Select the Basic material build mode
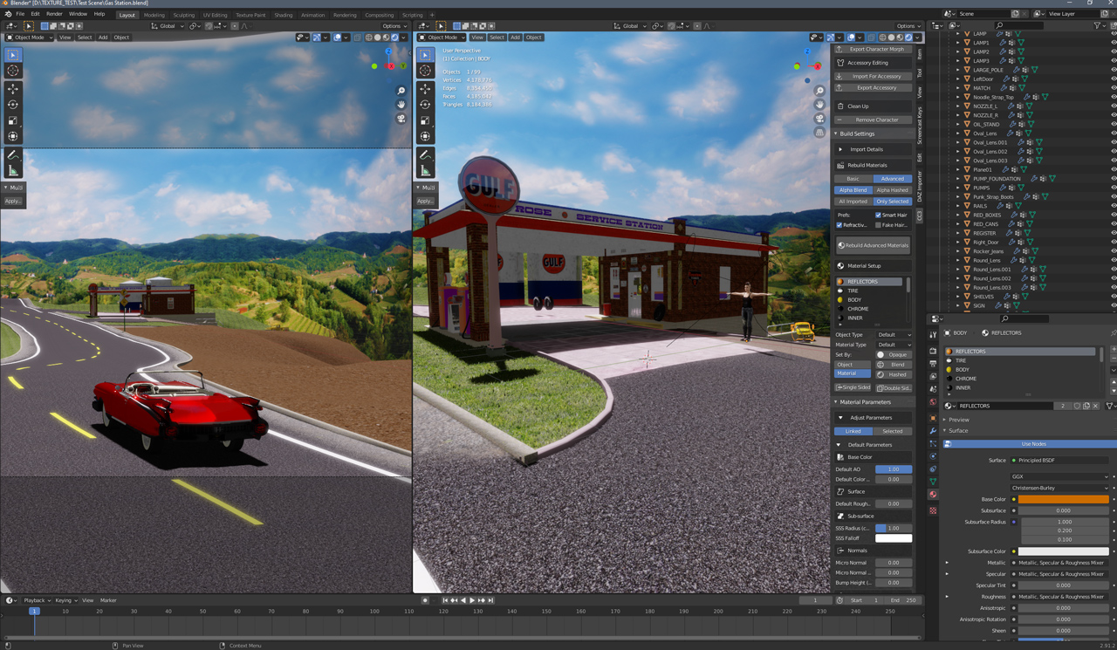 click(x=853, y=179)
